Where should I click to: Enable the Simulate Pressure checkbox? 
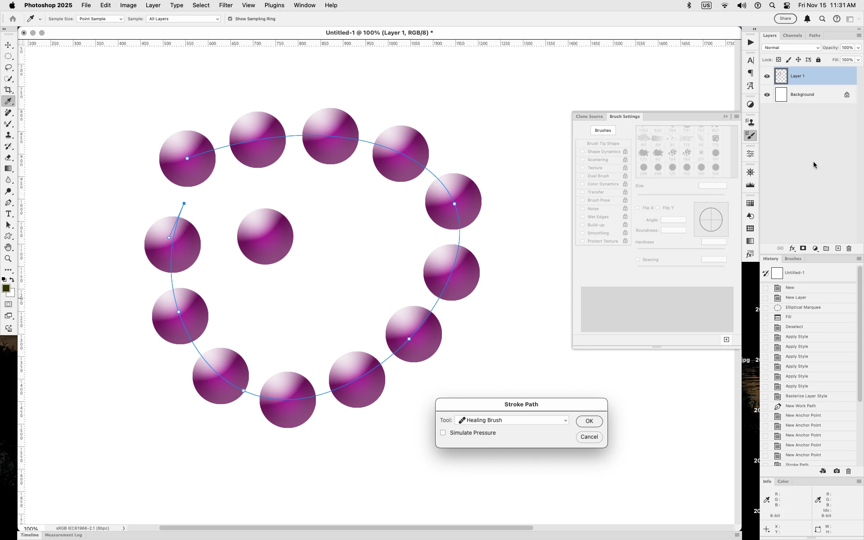coord(443,432)
